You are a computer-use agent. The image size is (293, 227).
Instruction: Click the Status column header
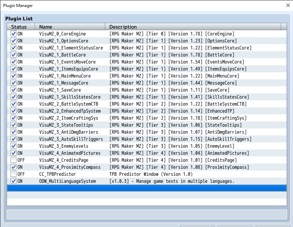pos(21,27)
